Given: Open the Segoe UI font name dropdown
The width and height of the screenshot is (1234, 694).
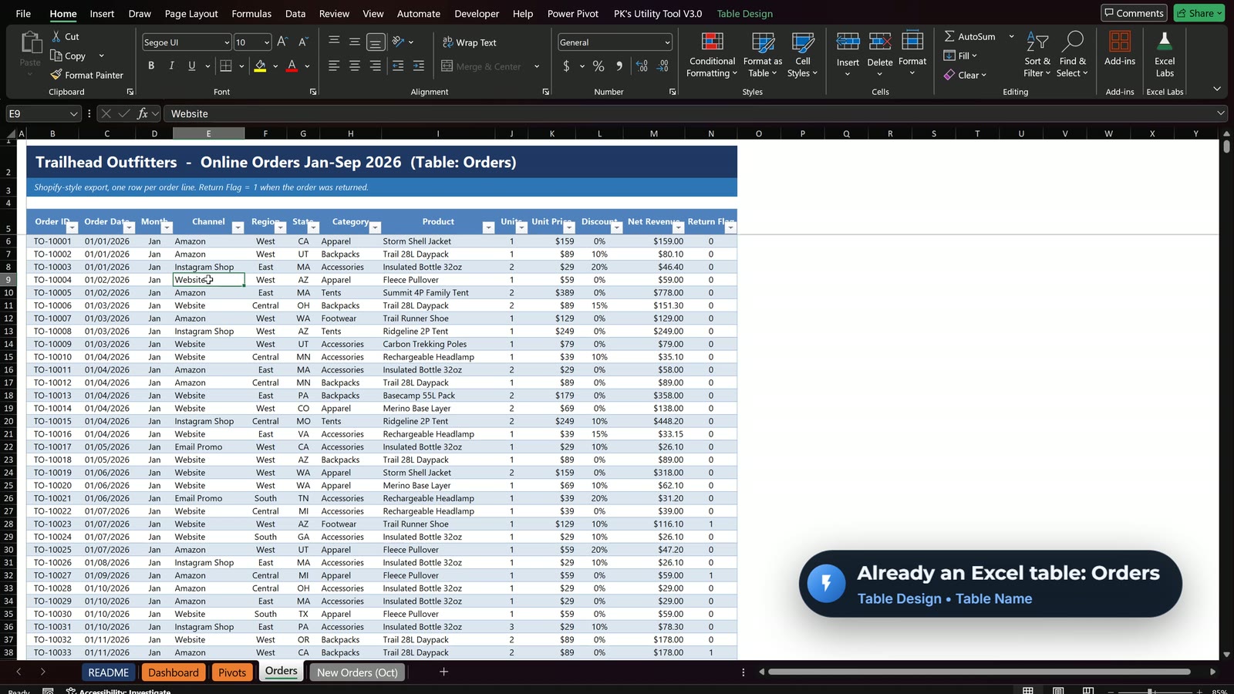Looking at the screenshot, I should tap(227, 42).
